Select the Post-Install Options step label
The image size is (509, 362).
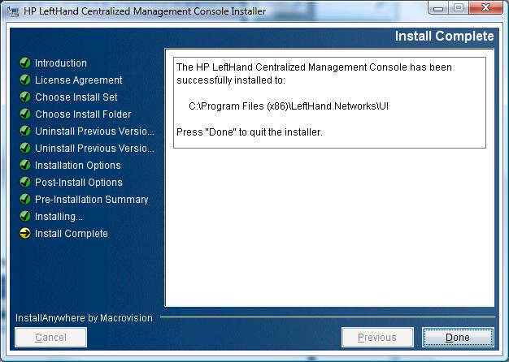click(78, 183)
